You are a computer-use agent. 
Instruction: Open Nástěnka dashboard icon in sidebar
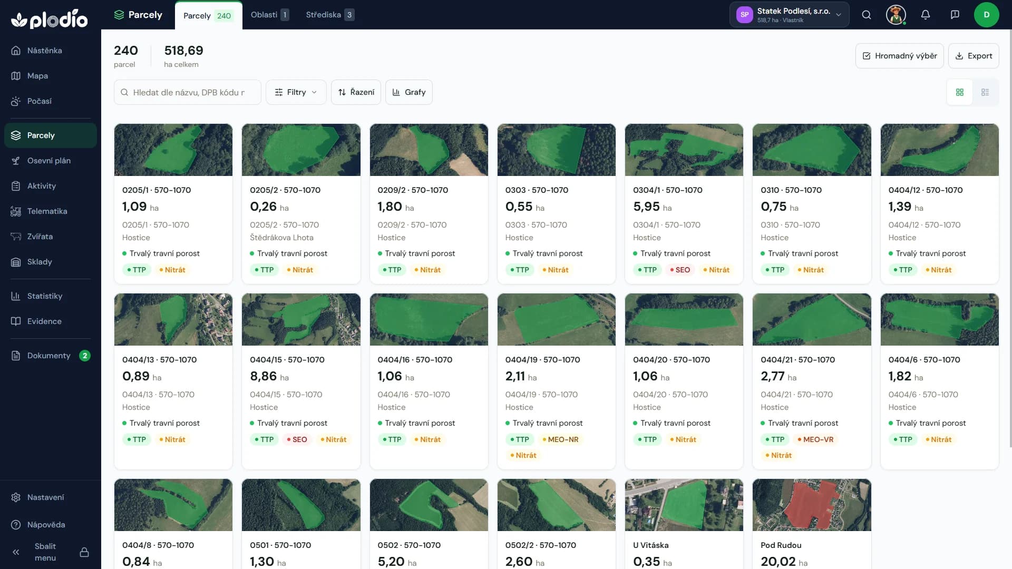coord(16,51)
